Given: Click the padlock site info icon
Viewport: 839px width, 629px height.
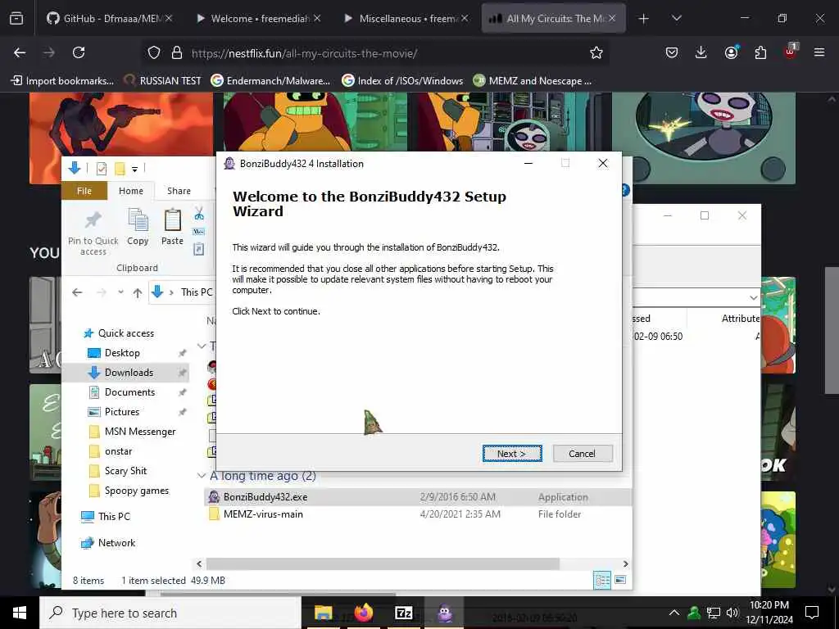Looking at the screenshot, I should click(177, 53).
